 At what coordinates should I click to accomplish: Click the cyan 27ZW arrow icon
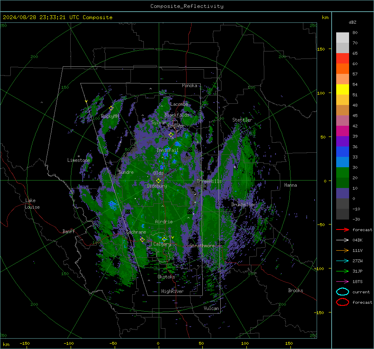pos(342,261)
